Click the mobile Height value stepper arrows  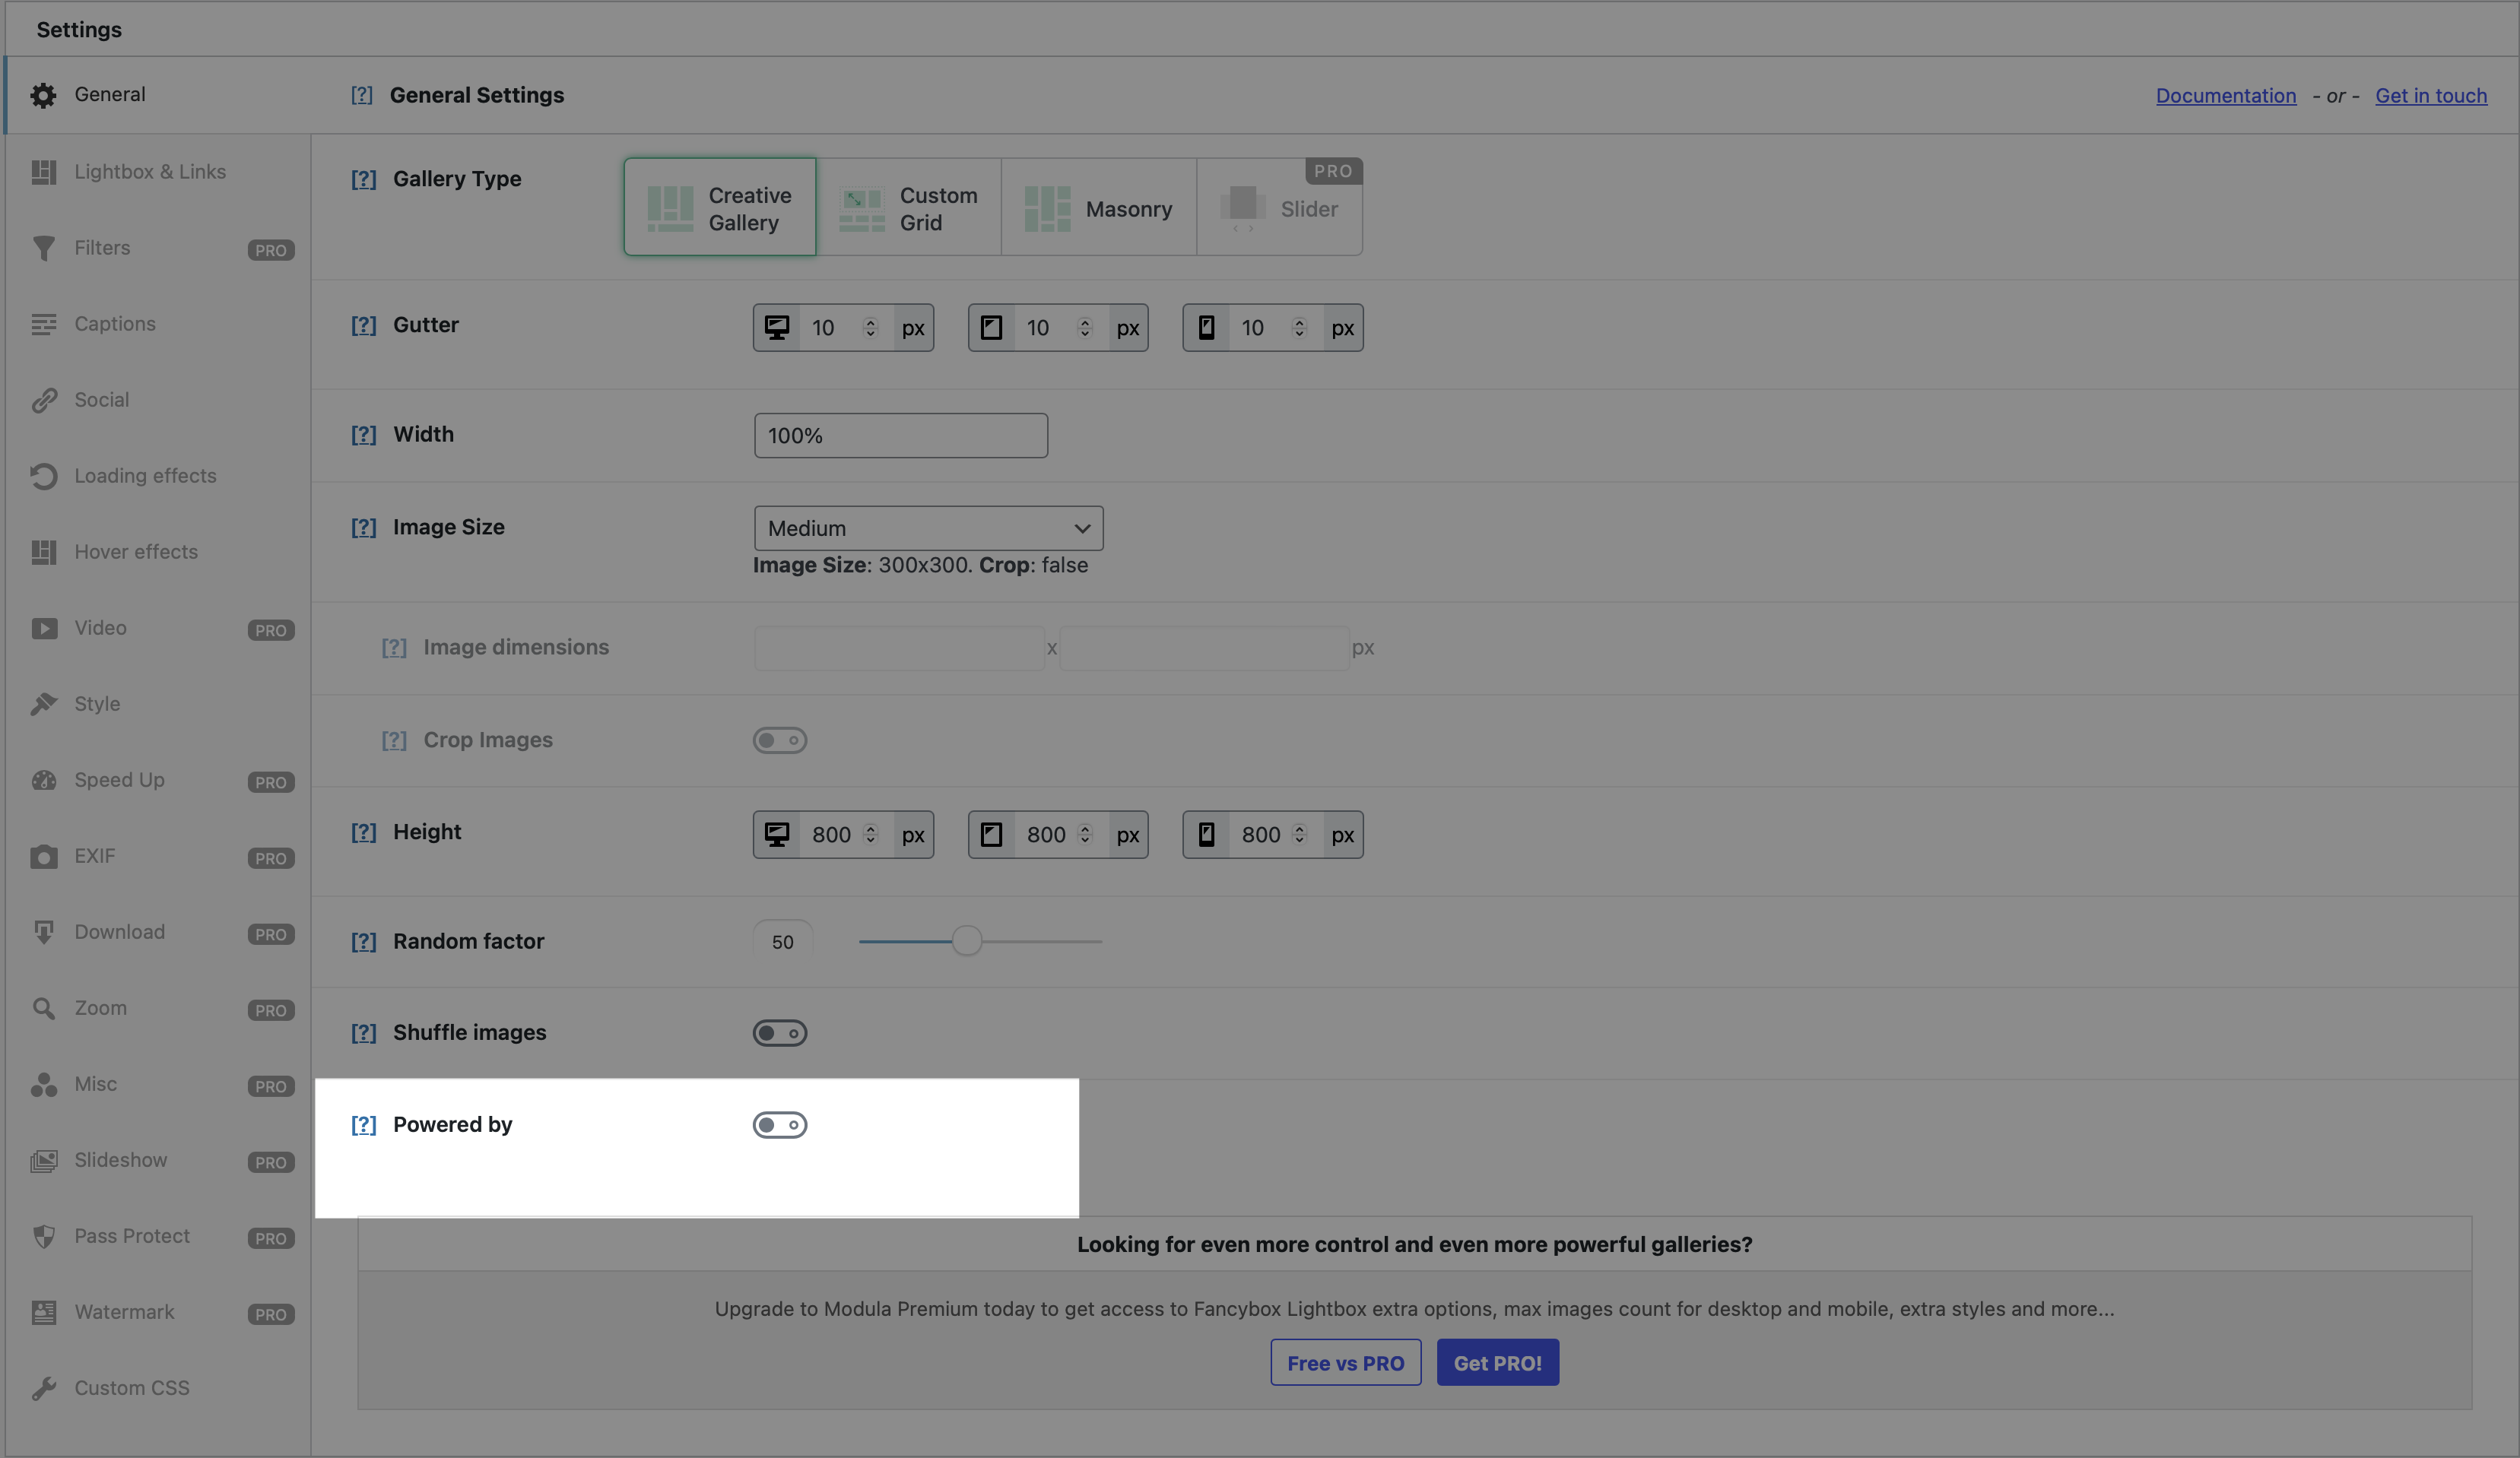[1299, 835]
